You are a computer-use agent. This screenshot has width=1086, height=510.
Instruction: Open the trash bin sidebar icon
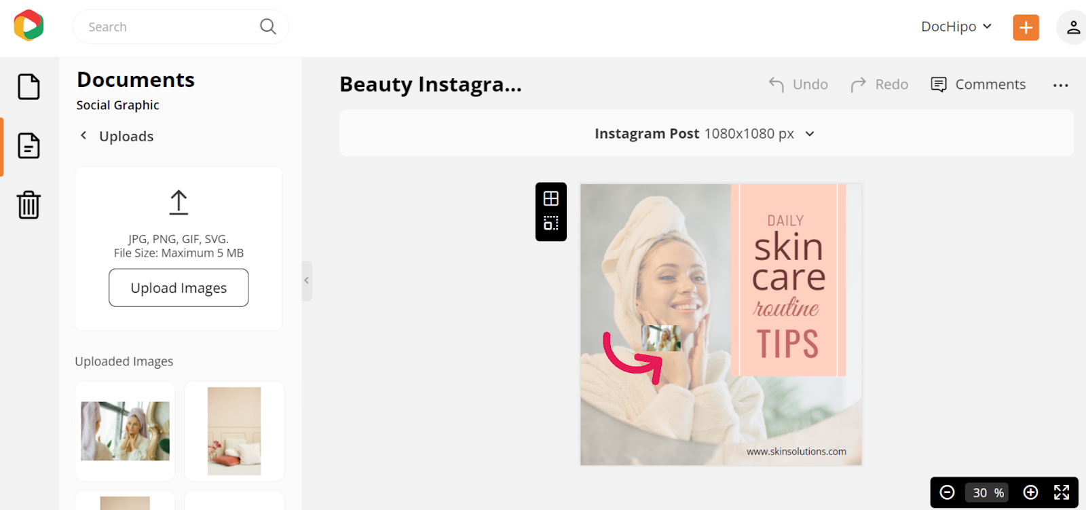pyautogui.click(x=29, y=204)
